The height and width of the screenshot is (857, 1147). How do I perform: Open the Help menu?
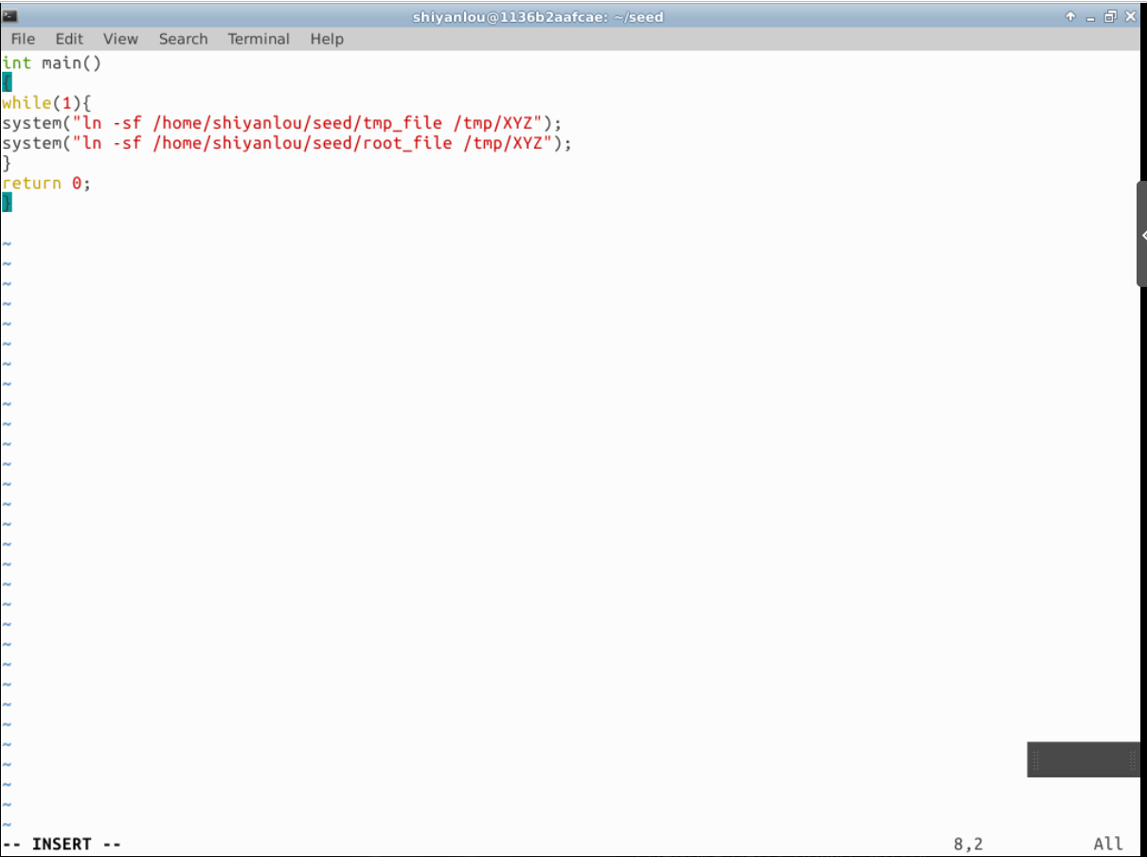coord(327,39)
